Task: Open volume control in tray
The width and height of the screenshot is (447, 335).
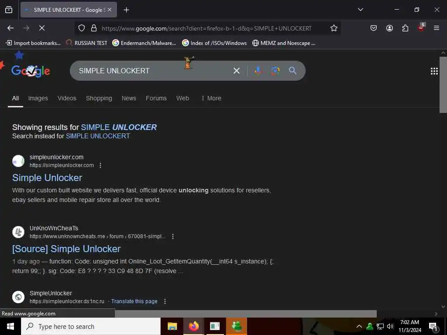Action: coord(390,326)
